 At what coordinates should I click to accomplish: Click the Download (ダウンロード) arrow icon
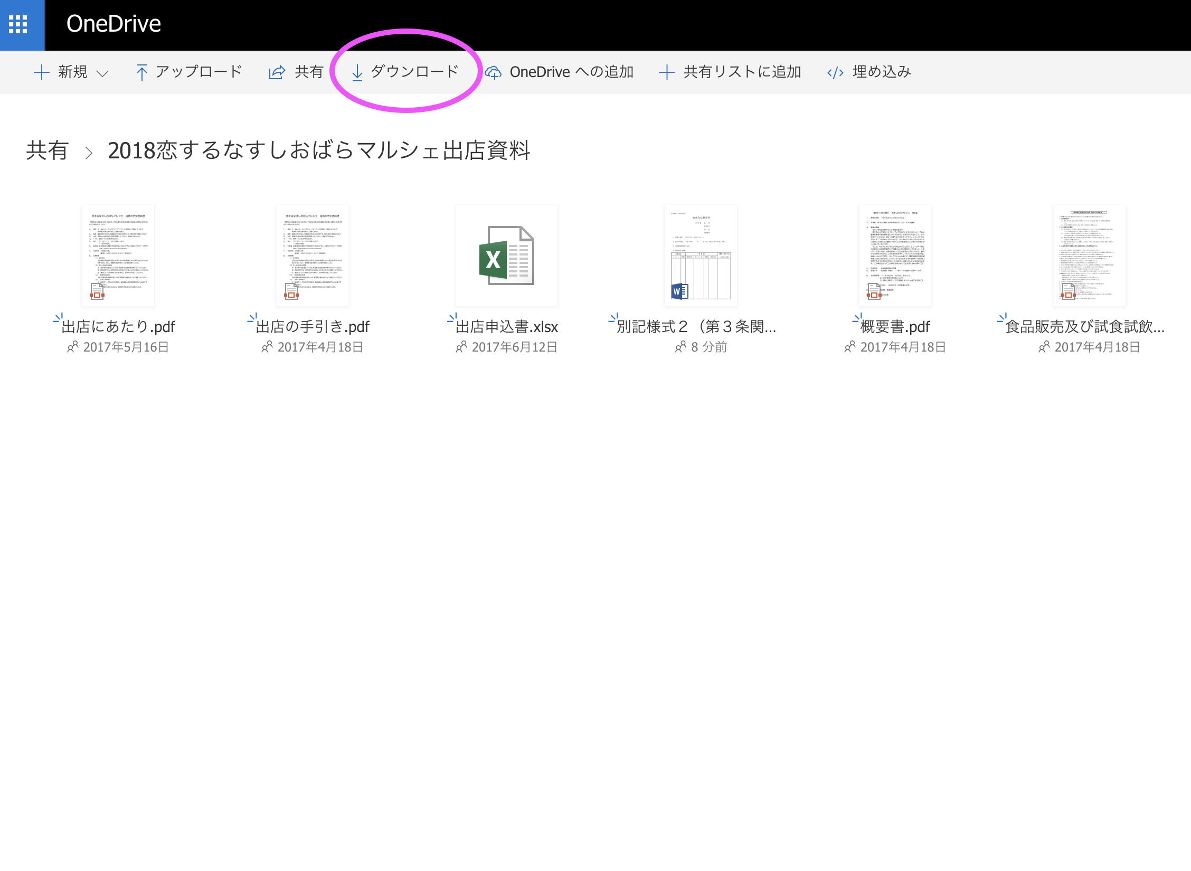point(357,72)
